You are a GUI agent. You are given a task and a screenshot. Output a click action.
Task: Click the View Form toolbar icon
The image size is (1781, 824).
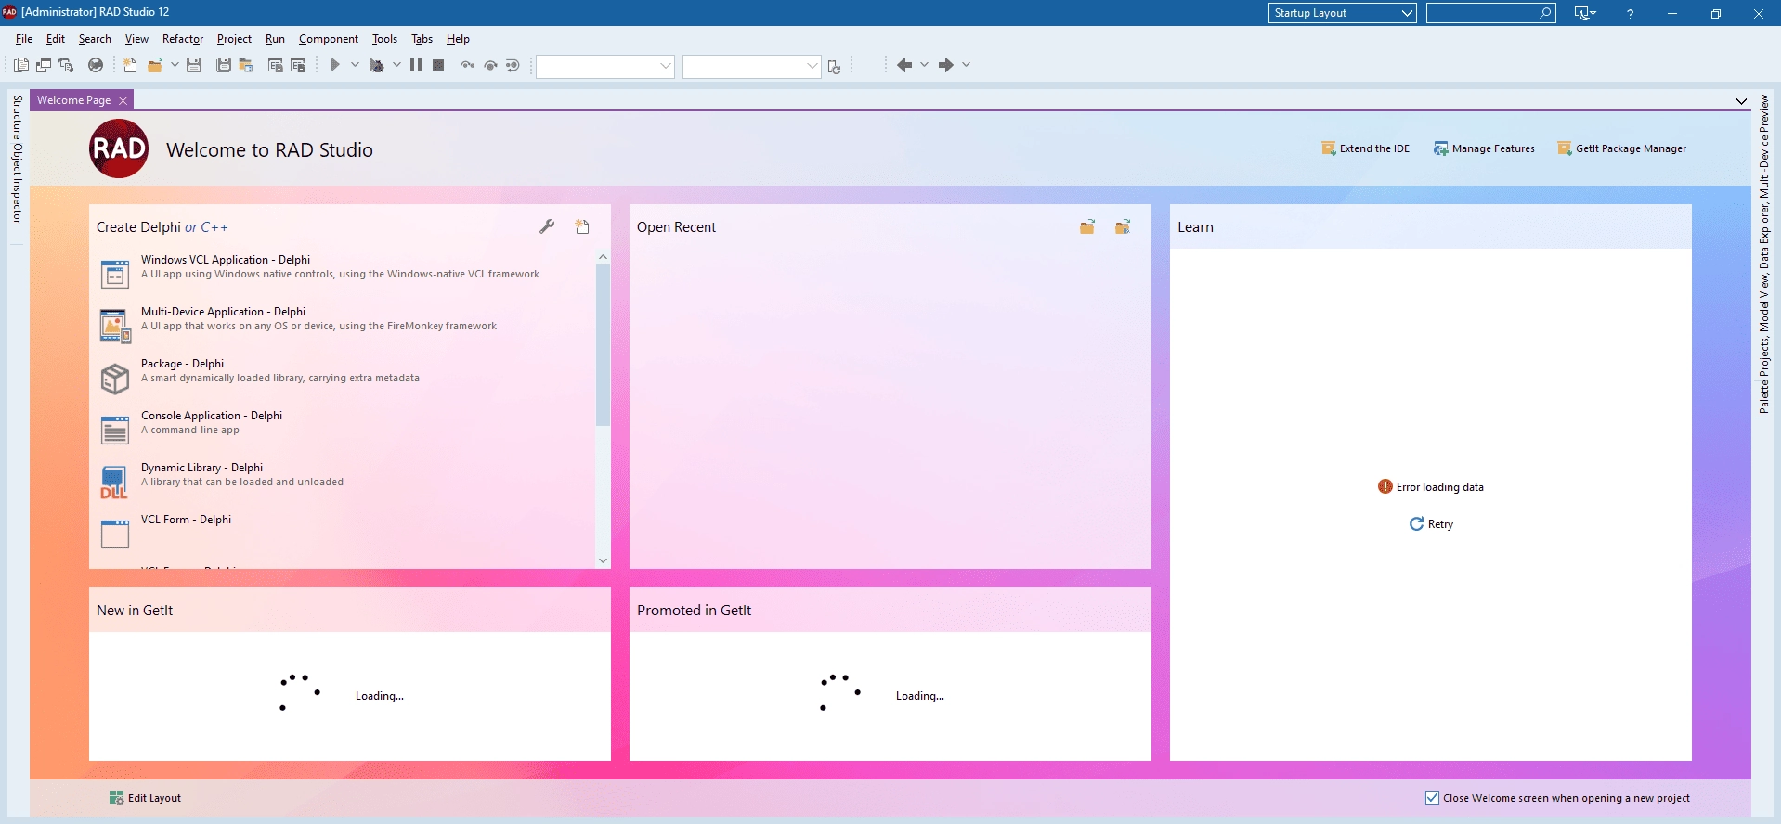coord(44,65)
